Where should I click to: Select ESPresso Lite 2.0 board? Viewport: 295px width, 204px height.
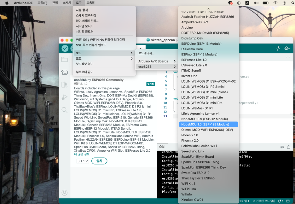(x=208, y=65)
